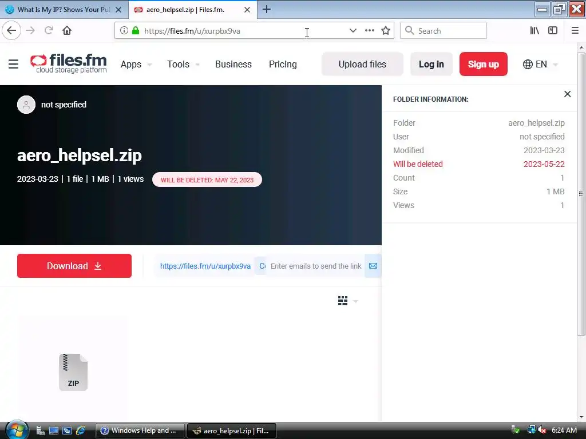Send link via envelope icon
Viewport: 586px width, 439px height.
(373, 266)
